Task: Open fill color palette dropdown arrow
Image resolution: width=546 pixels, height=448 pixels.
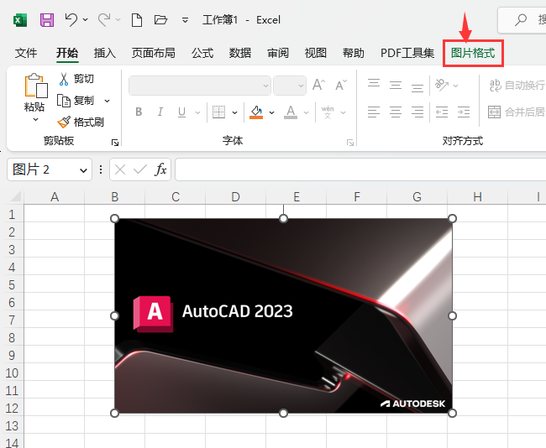Action: (x=271, y=112)
